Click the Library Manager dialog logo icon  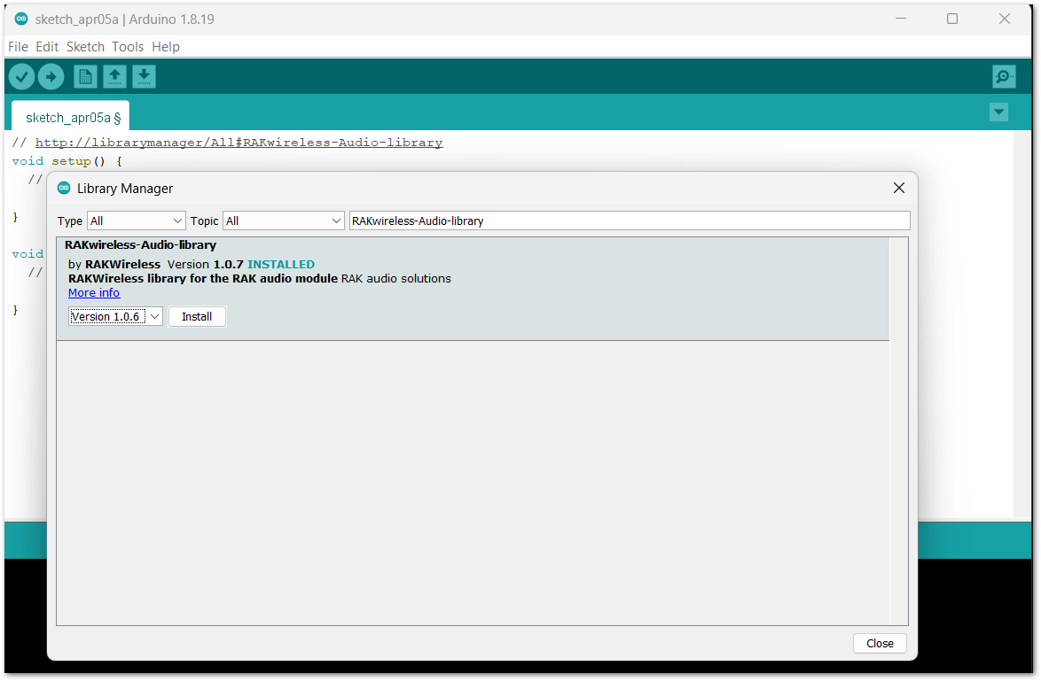[x=64, y=188]
